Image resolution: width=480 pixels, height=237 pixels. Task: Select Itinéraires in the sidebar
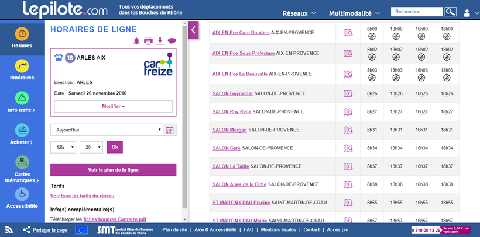pyautogui.click(x=22, y=70)
